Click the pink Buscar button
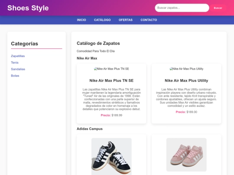This screenshot has height=175, width=234. (218, 8)
